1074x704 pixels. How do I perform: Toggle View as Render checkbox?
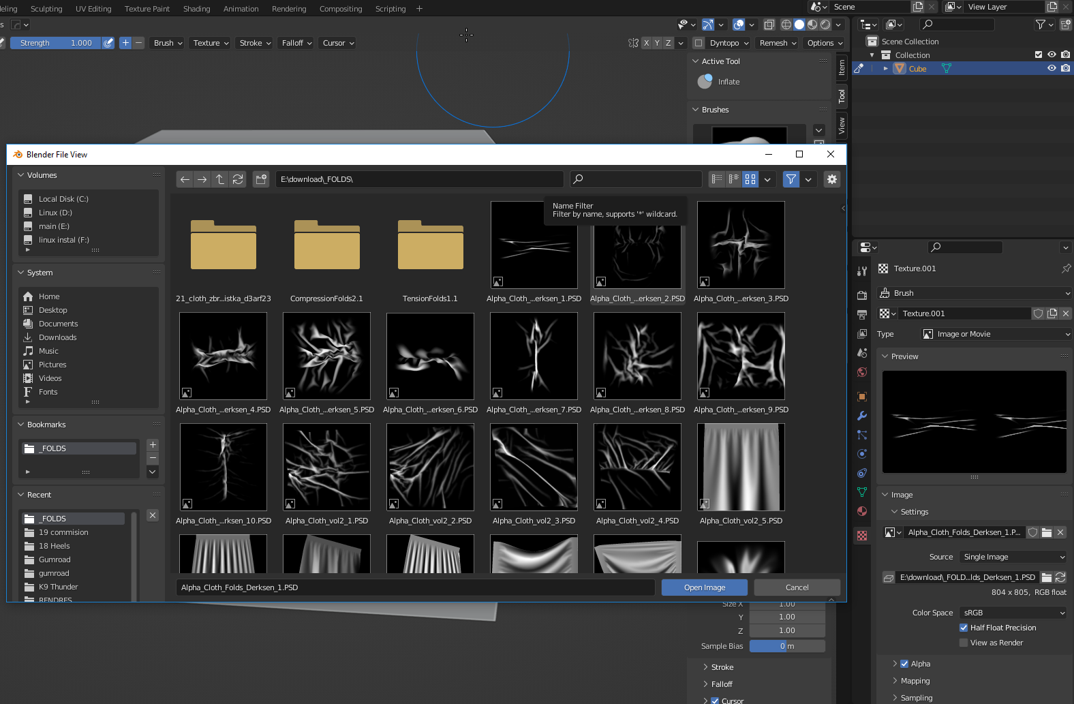pyautogui.click(x=964, y=643)
